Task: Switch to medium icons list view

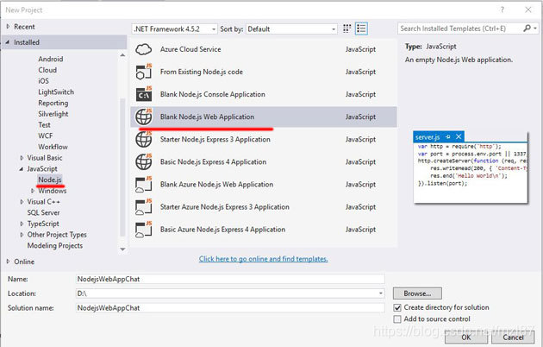Action: [x=361, y=28]
